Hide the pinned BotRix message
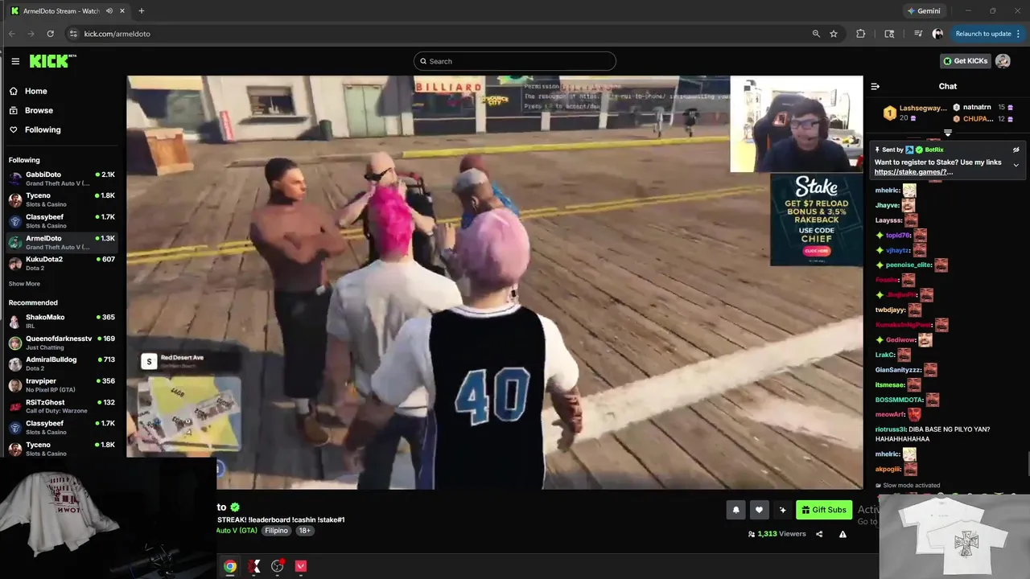 (x=1016, y=150)
